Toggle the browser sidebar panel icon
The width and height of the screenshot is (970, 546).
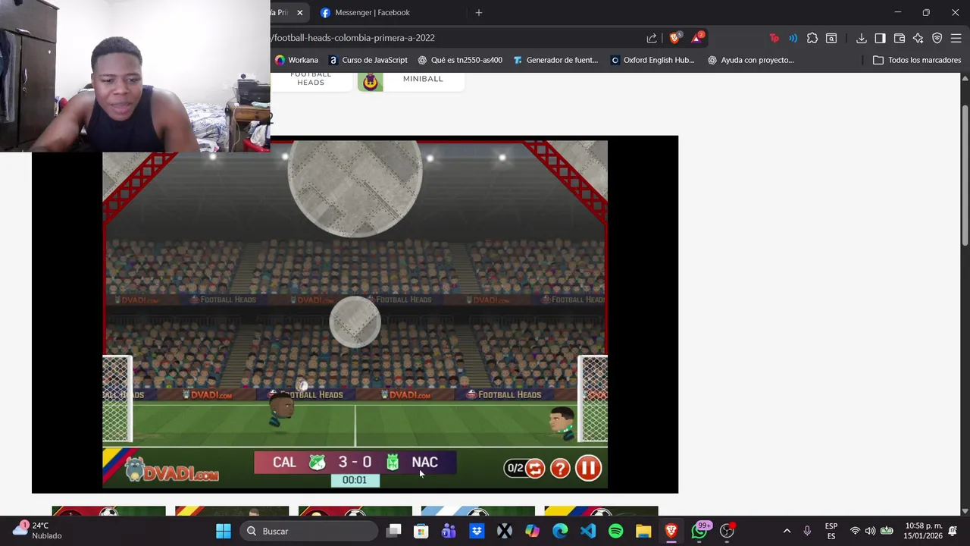pos(880,38)
